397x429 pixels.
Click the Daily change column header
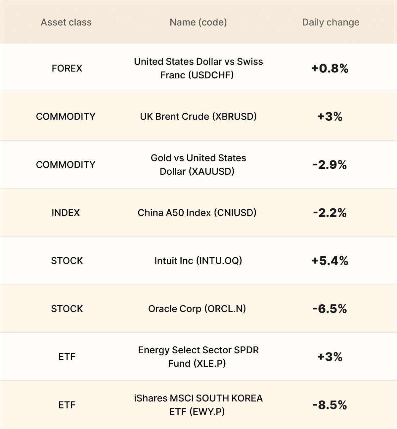tap(331, 22)
